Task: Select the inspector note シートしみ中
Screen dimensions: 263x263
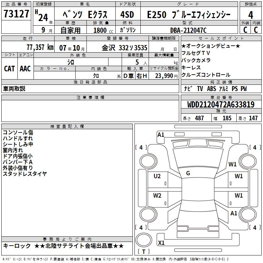Action: tap(18, 144)
